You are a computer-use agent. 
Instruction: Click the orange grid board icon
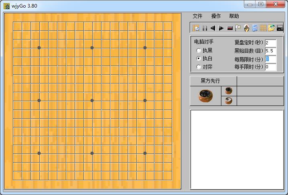tap(263, 28)
